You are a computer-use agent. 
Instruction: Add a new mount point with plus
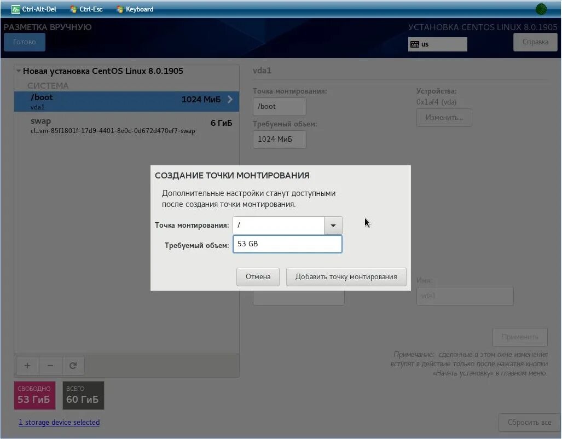27,366
